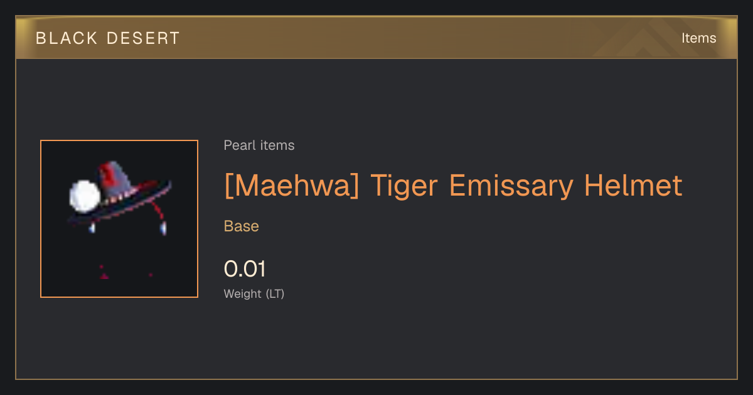Click the BLACK DESERT logo text

click(x=108, y=38)
